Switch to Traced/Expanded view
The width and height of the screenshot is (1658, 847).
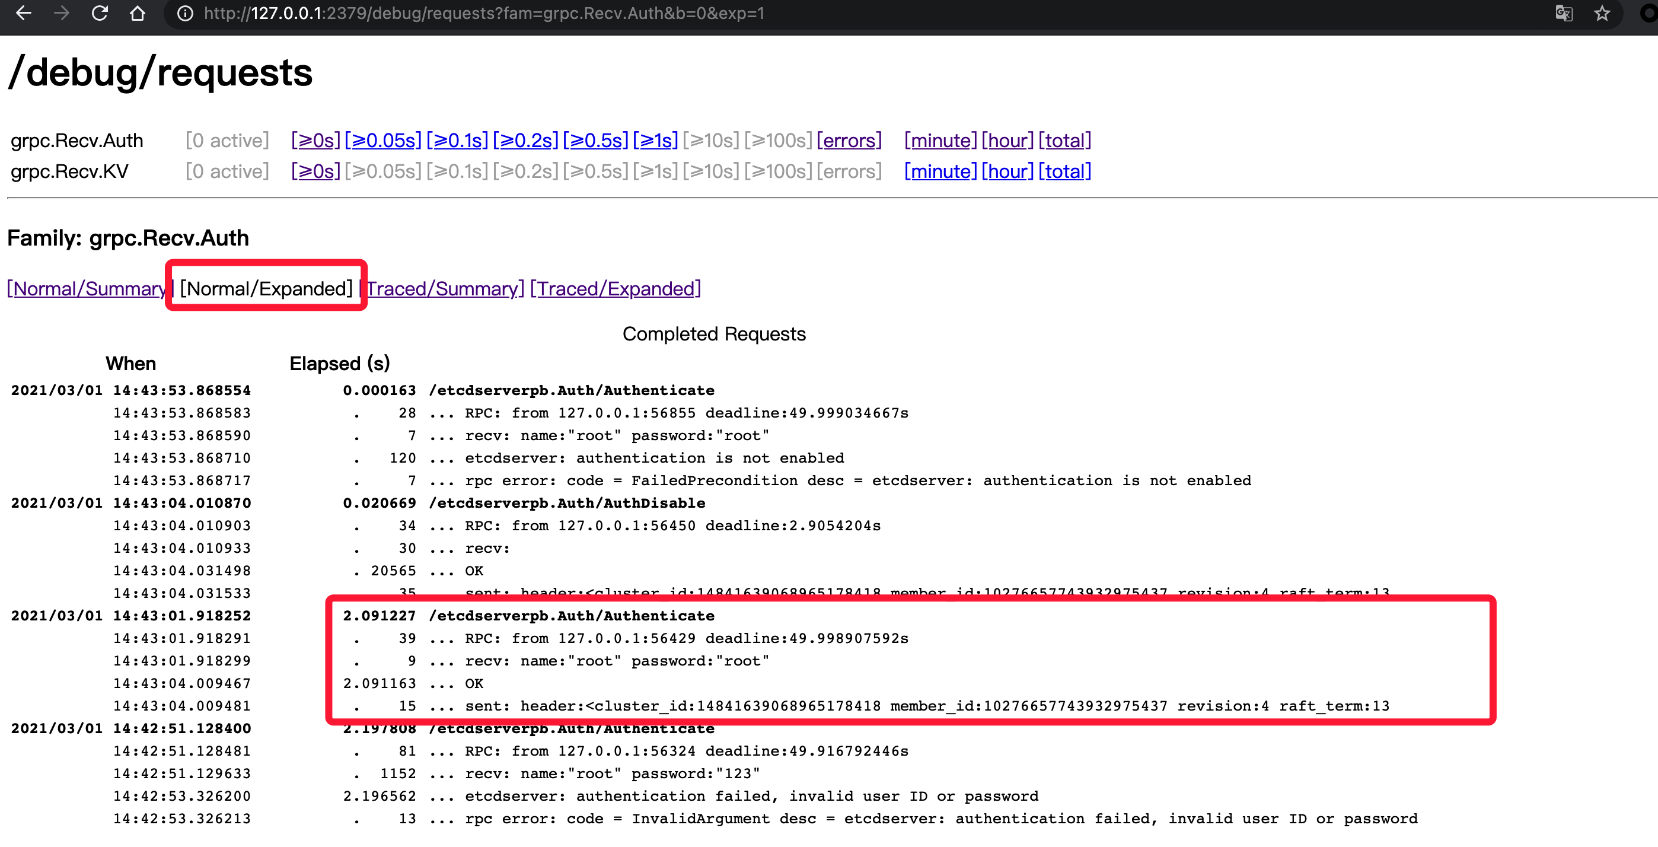(616, 288)
